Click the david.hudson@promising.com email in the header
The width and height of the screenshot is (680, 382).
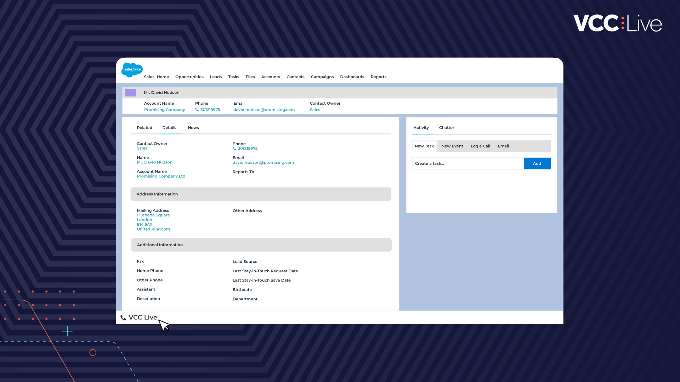[x=264, y=110]
